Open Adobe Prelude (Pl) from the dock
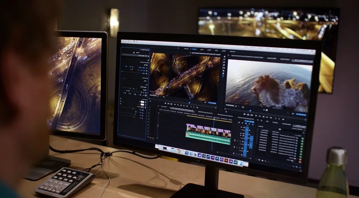 point(217,159)
